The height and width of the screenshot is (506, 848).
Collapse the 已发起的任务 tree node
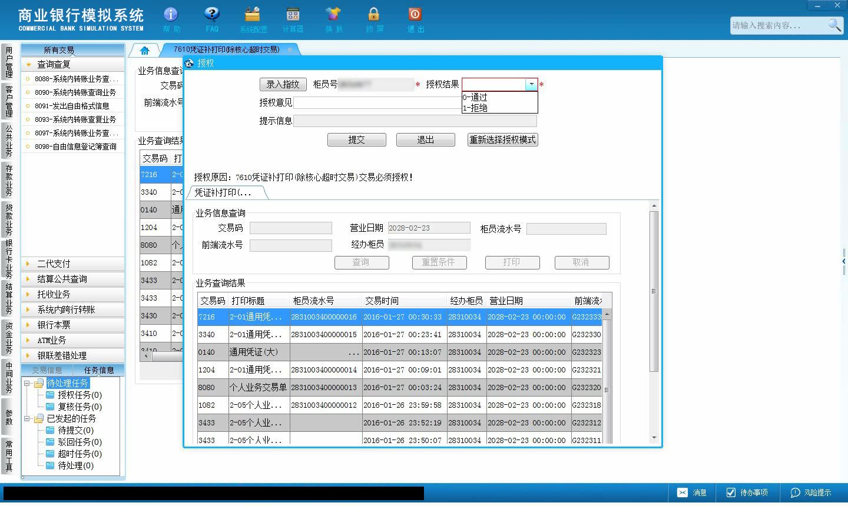point(27,418)
